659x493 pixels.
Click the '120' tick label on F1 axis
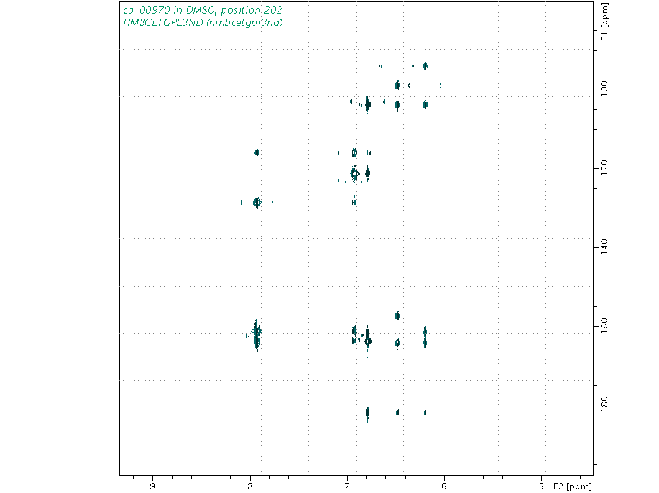pos(604,168)
